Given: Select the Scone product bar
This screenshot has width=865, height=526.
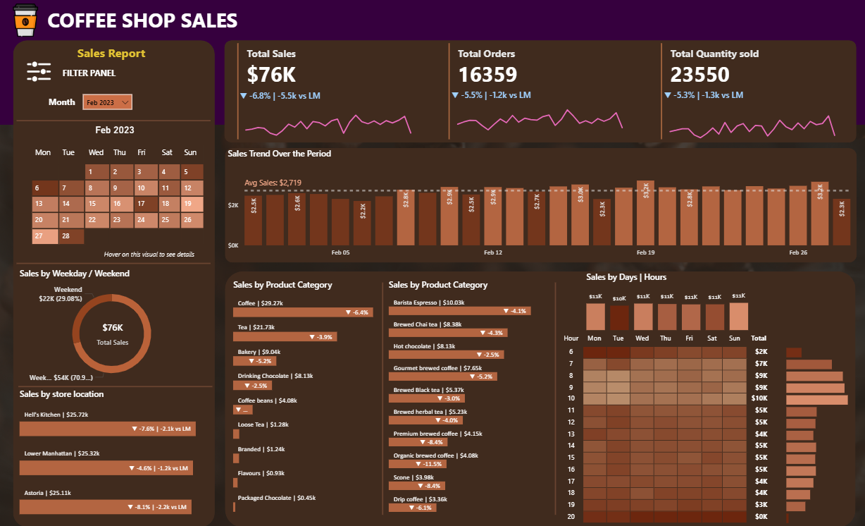Looking at the screenshot, I should [417, 487].
